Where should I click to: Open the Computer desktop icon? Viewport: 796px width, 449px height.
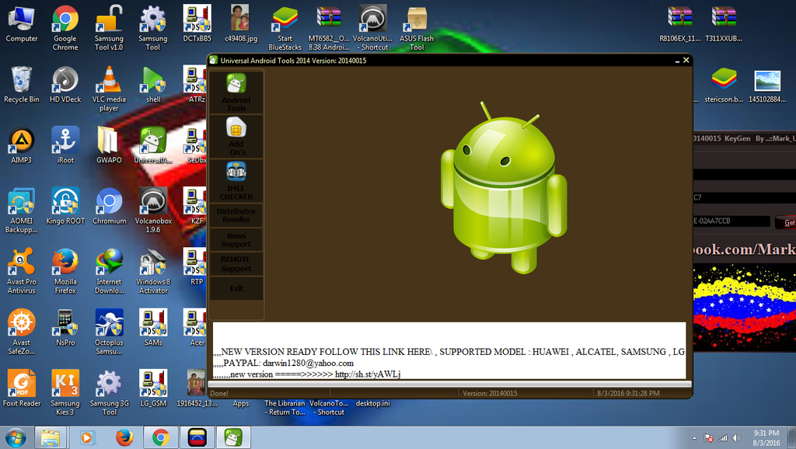[21, 24]
